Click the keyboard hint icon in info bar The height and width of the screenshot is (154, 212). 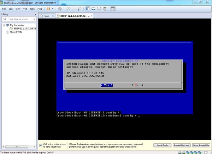[41, 146]
